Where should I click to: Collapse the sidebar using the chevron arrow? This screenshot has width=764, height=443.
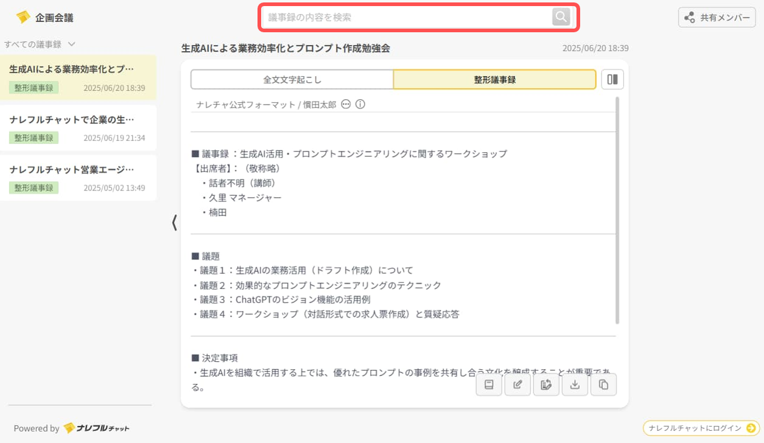click(x=173, y=223)
